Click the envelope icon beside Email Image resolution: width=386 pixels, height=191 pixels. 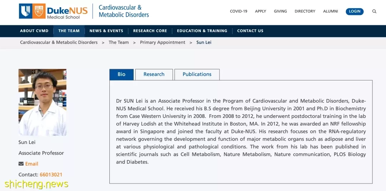click(x=21, y=164)
